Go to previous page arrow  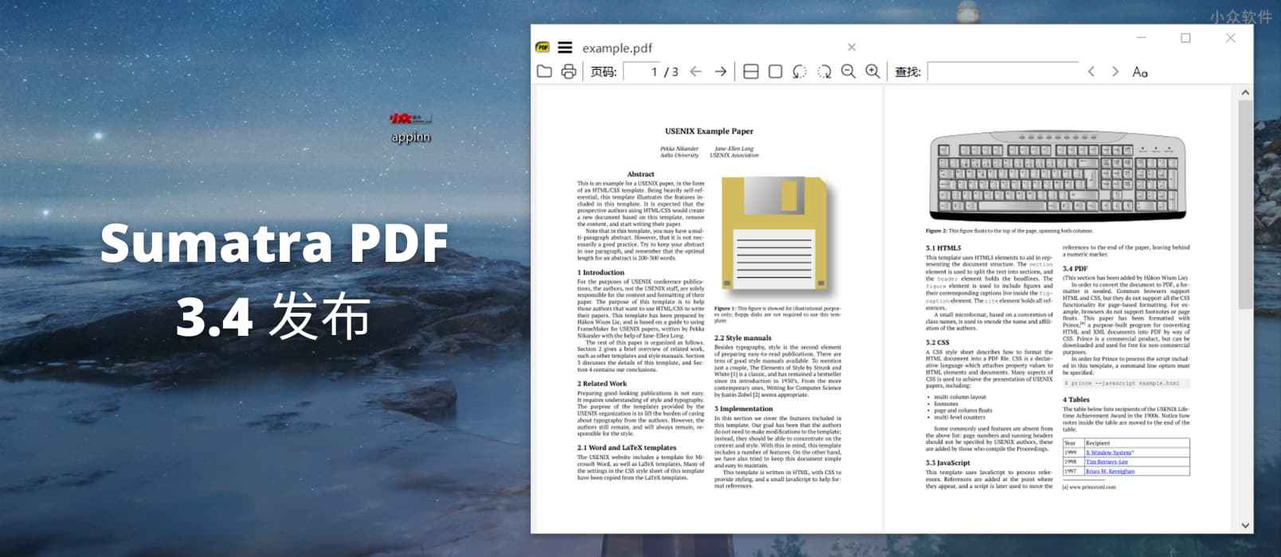click(695, 72)
